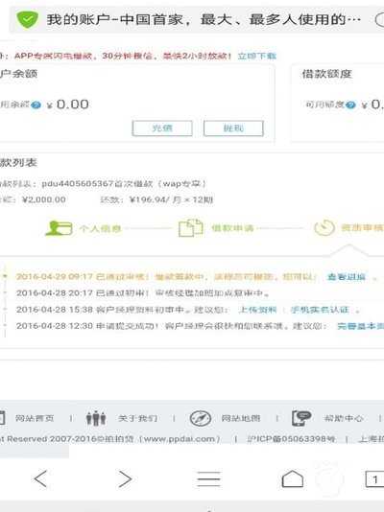384x512 pixels.
Task: Click the 提现 withdraw button
Action: tap(233, 128)
